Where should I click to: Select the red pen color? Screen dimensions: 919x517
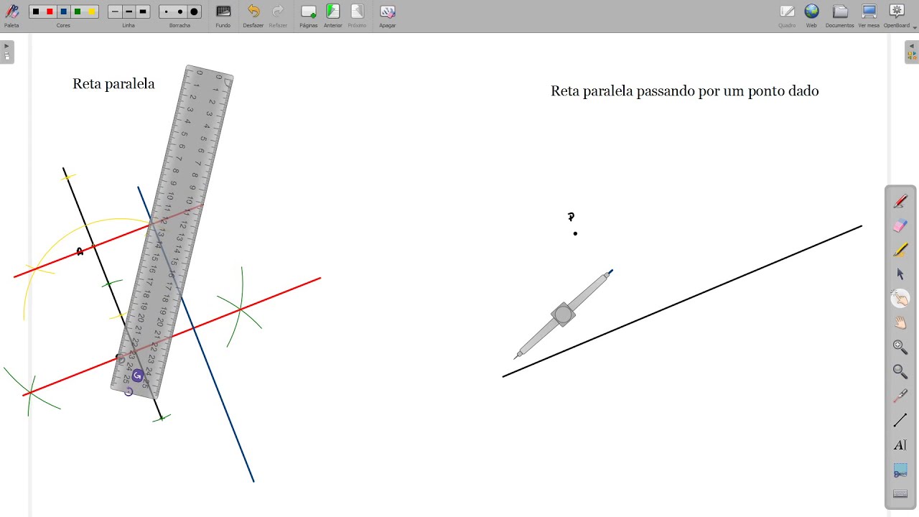pyautogui.click(x=50, y=11)
